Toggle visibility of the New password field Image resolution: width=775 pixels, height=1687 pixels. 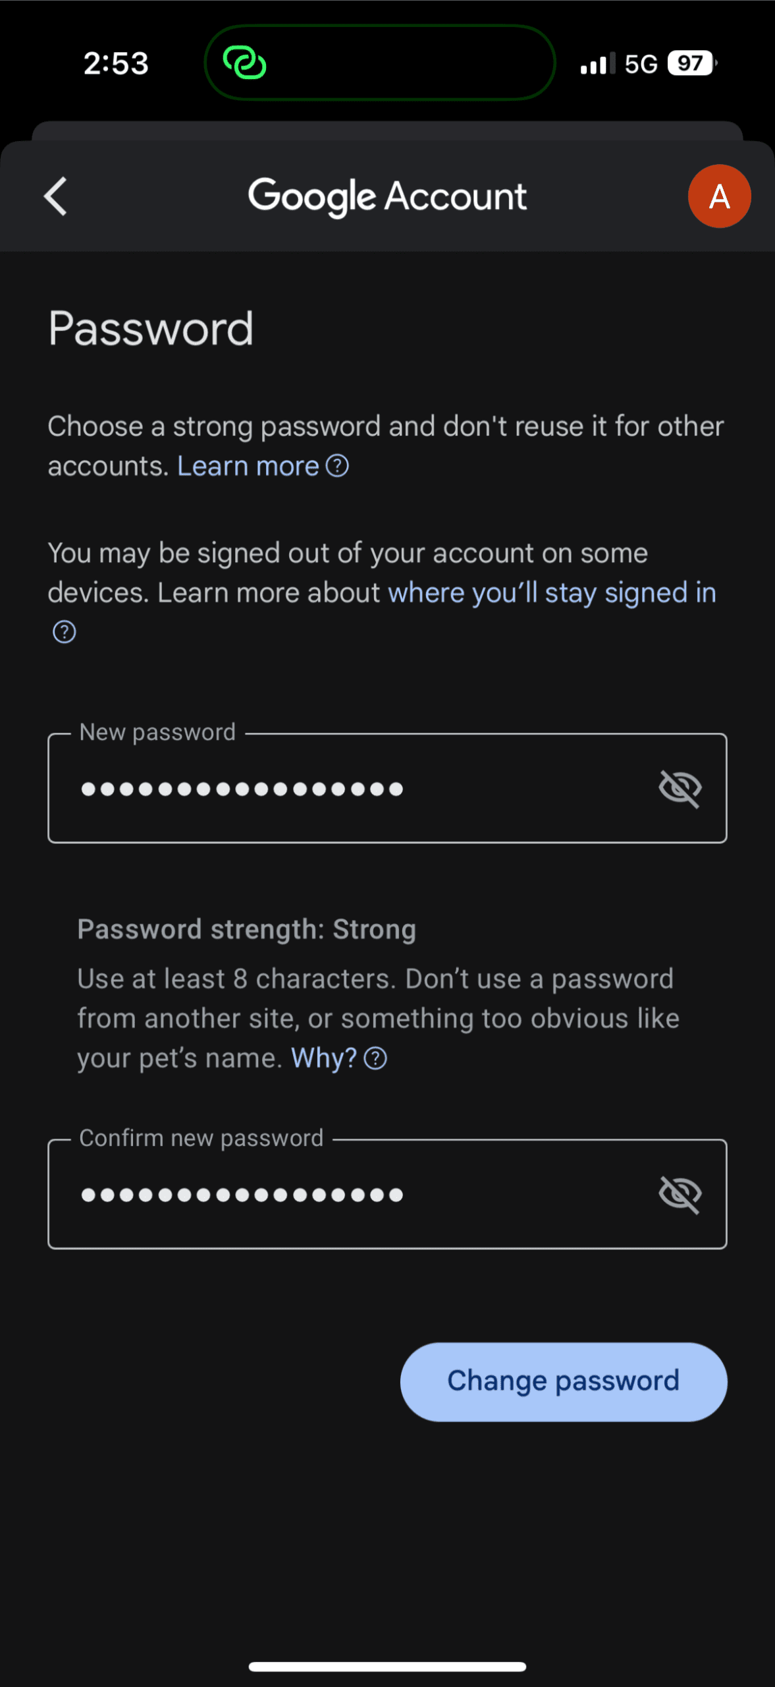click(681, 788)
